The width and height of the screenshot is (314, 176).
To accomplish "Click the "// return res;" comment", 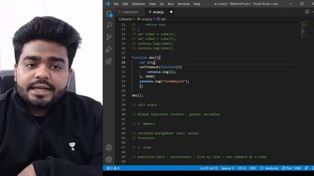I will pyautogui.click(x=149, y=25).
